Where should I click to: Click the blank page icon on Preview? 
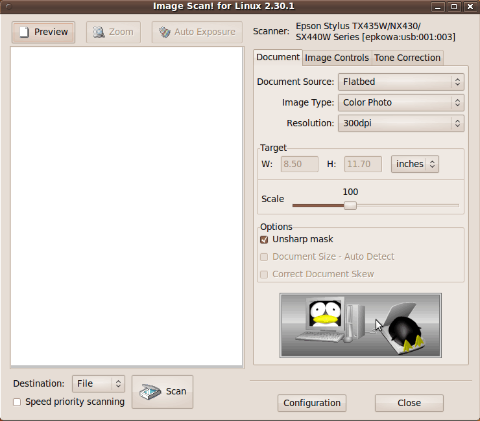click(24, 32)
